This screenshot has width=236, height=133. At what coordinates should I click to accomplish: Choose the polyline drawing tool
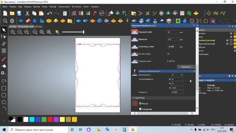pyautogui.click(x=4, y=81)
